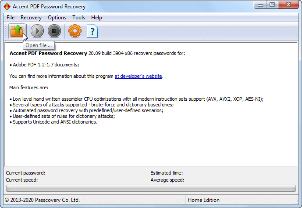Open the Help menu

click(96, 18)
